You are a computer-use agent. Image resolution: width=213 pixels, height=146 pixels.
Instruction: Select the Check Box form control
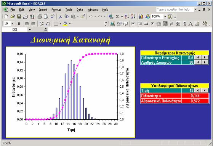pyautogui.click(x=133, y=24)
